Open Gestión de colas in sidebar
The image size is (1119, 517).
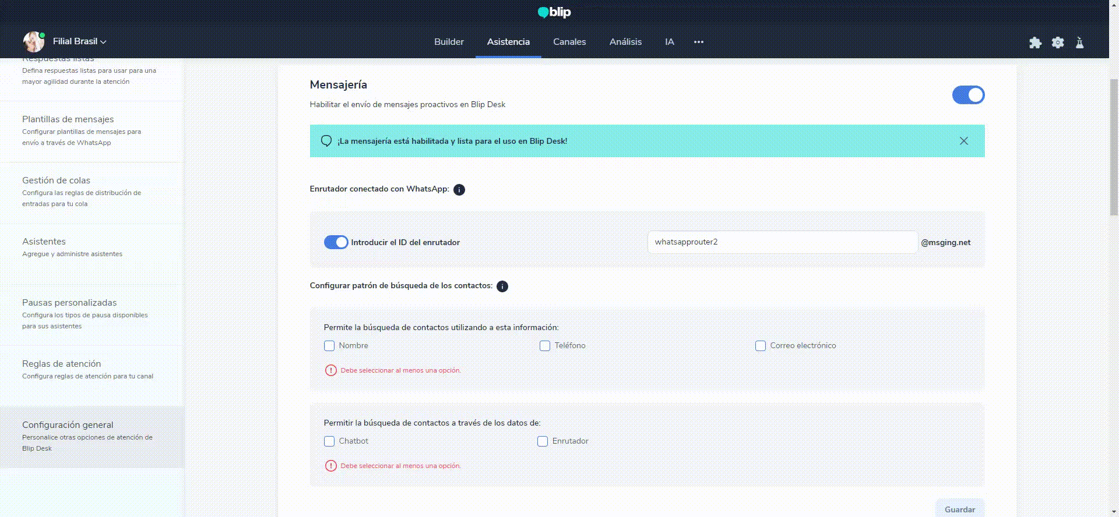pos(92,193)
